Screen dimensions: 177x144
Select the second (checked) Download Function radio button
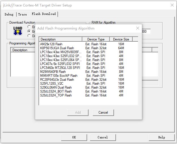(29, 31)
